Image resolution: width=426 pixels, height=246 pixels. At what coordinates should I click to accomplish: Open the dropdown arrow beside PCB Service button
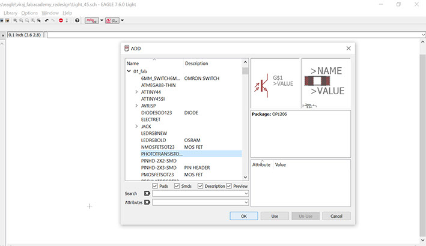(x=122, y=20)
